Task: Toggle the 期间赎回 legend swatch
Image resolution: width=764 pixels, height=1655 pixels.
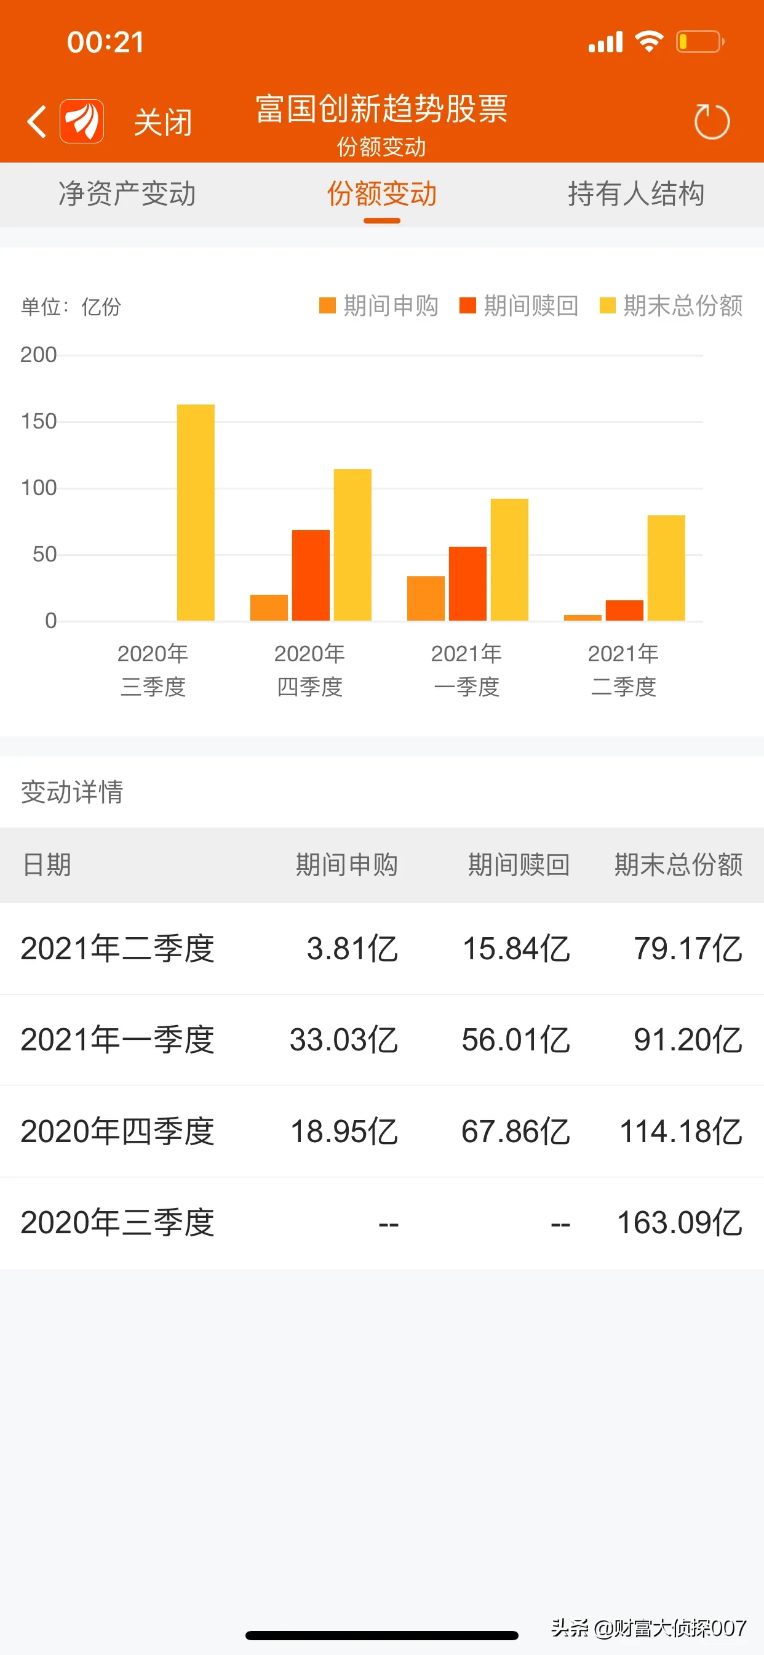Action: pyautogui.click(x=468, y=306)
